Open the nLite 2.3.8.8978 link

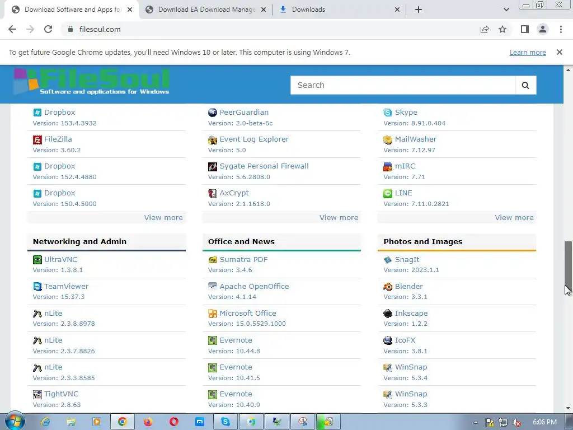(53, 314)
